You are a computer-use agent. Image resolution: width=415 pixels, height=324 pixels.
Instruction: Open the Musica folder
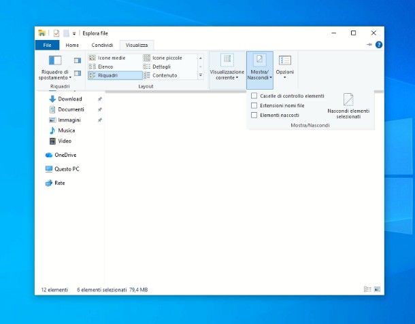point(62,130)
